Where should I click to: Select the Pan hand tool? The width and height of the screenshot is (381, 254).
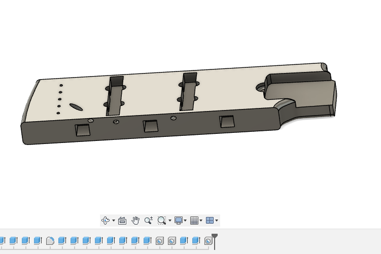(x=135, y=221)
